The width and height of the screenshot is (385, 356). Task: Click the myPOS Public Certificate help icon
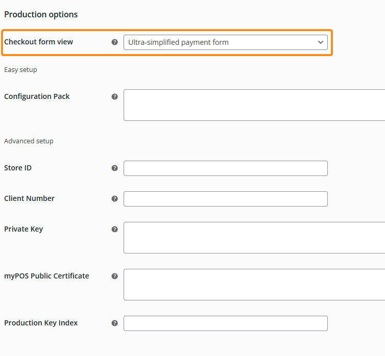tap(114, 276)
